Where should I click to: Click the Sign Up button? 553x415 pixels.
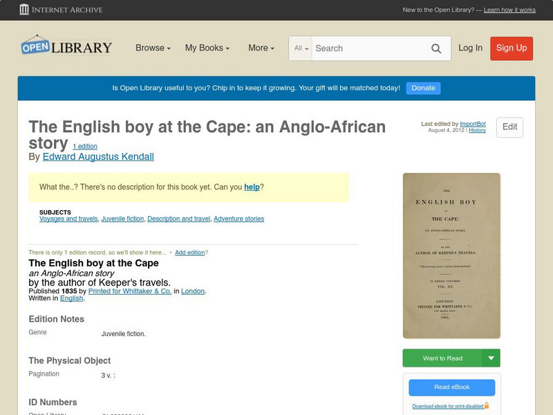[511, 48]
